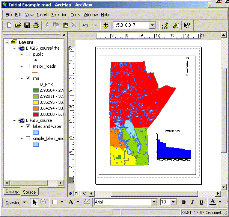Screen dimensions: 229x217
Task: Click the New Map File icon
Action: pyautogui.click(x=9, y=25)
